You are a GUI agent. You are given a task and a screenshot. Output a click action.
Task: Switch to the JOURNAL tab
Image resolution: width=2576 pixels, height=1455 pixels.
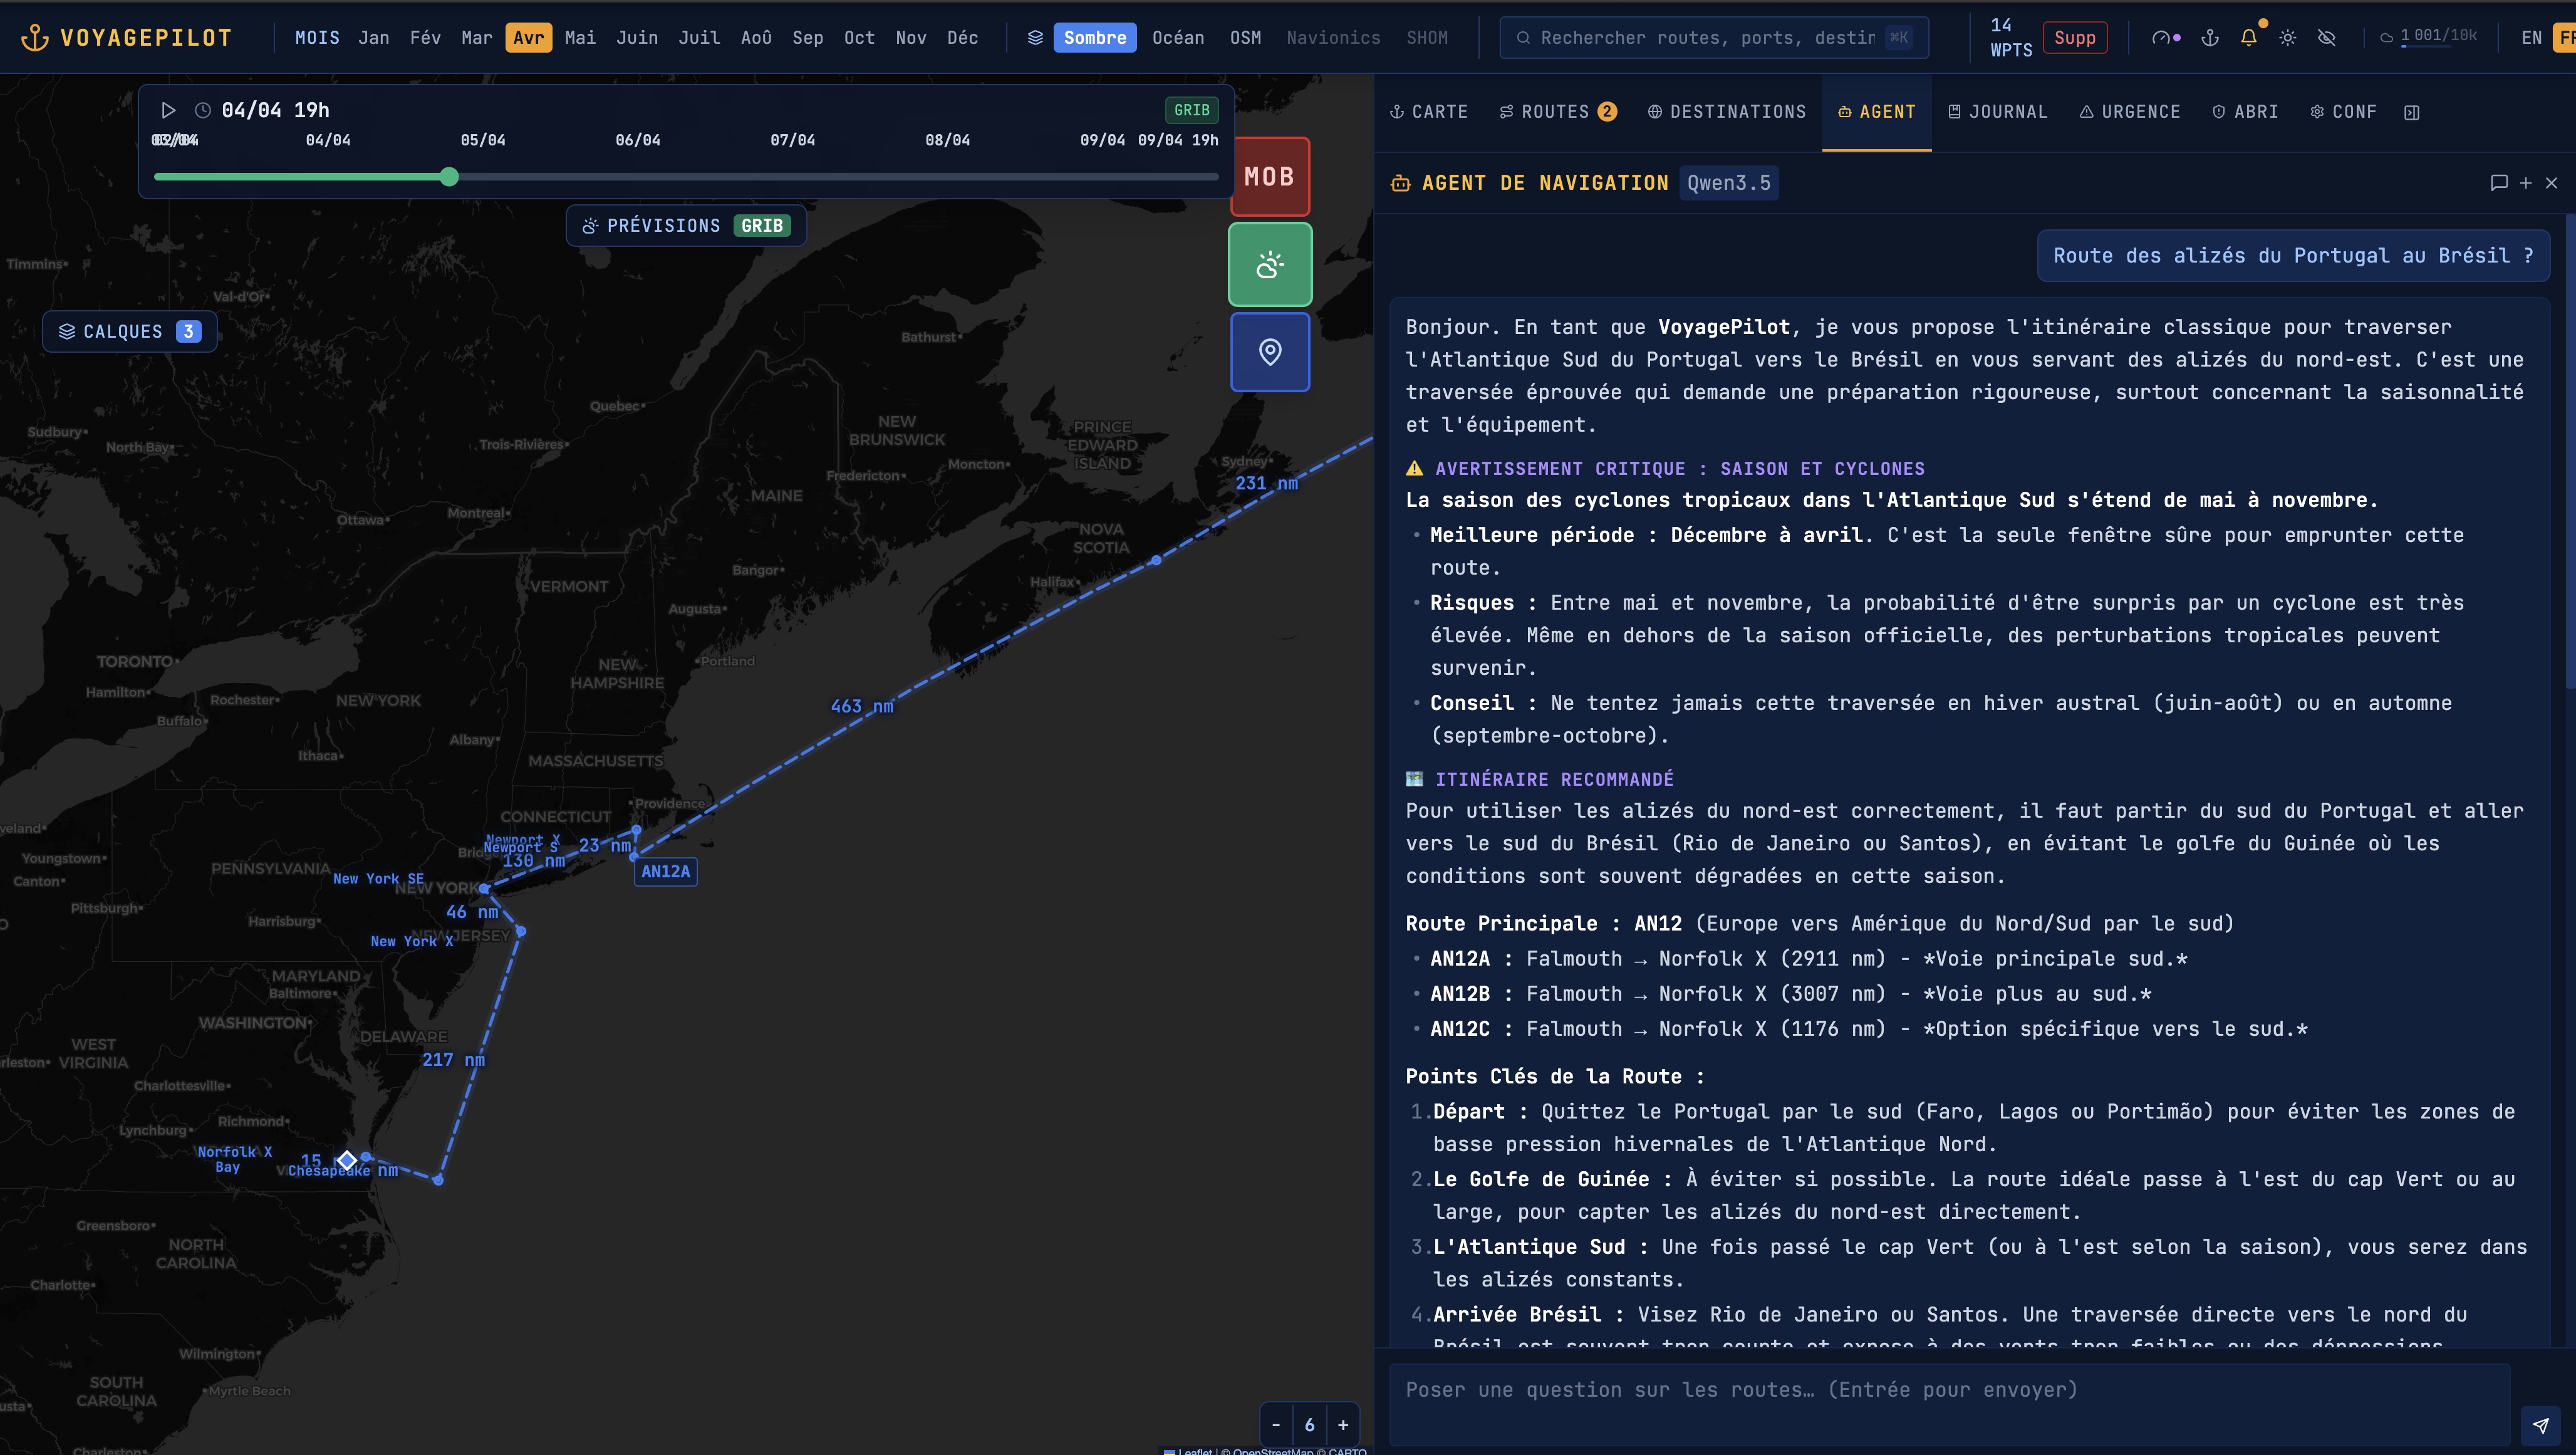1997,111
